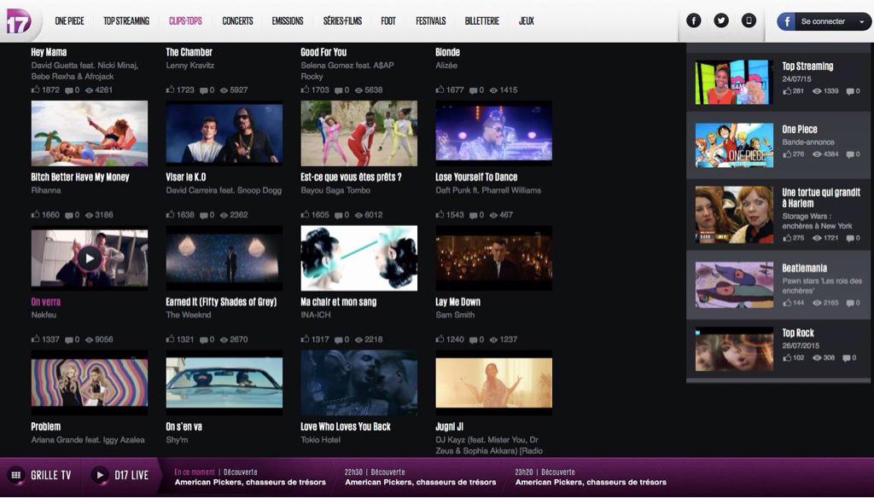Click comment icon under Ma chair et mon sang
Viewport: 874px width, 498px height.
point(338,339)
